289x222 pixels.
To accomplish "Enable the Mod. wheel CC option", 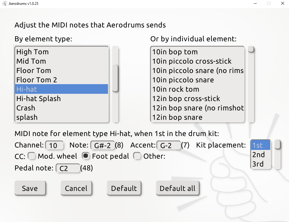I will pyautogui.click(x=31, y=156).
